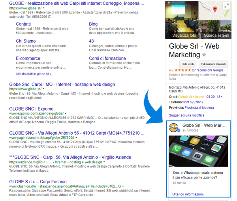The height and width of the screenshot is (201, 237).
Task: Open the Provincia di Modena link
Action: pyautogui.click(x=199, y=107)
